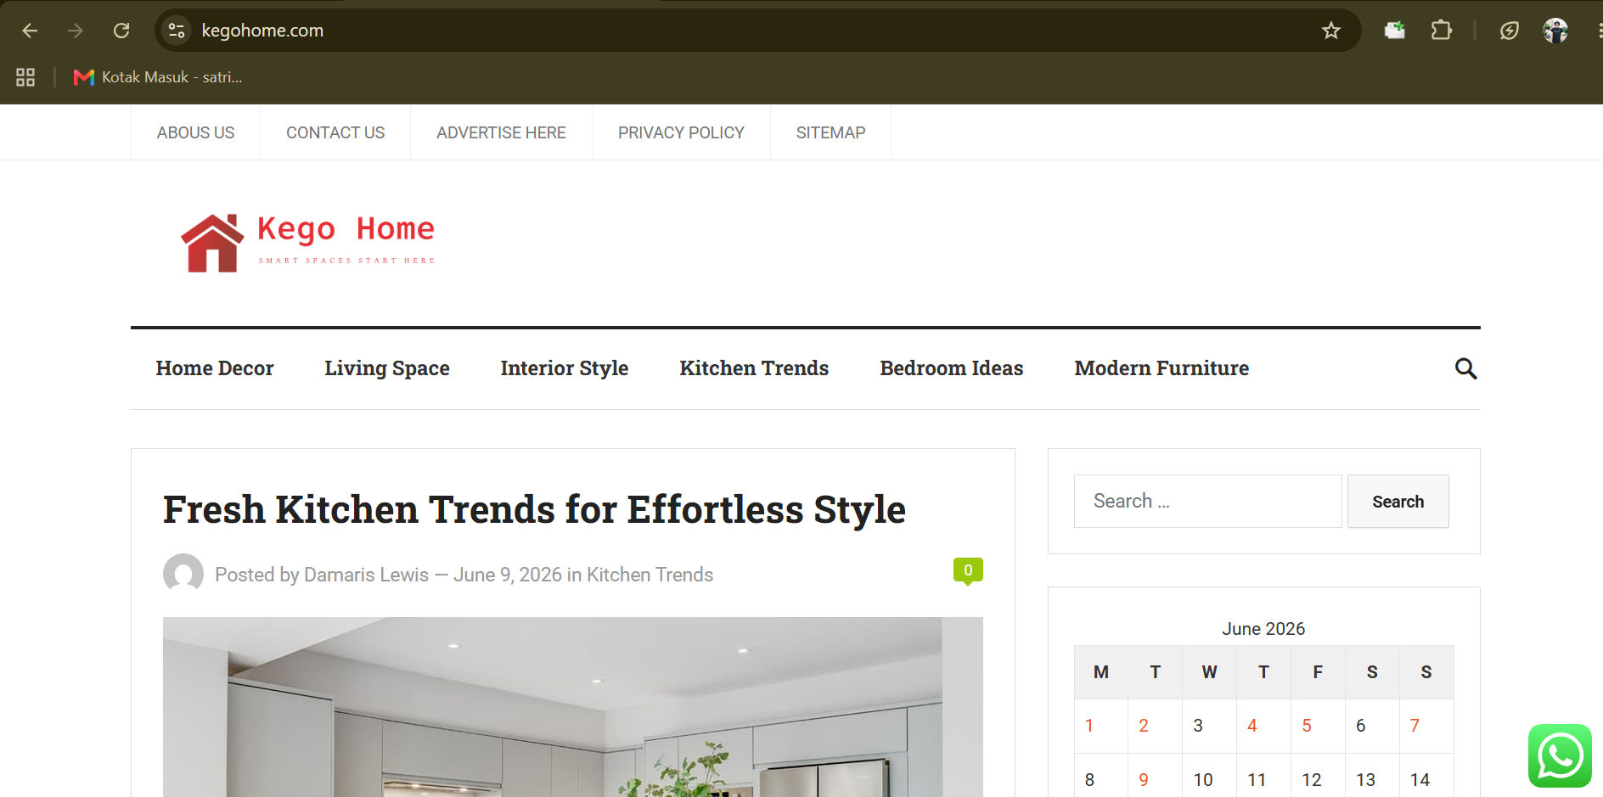Open the Modern Furniture menu item
The image size is (1603, 797).
(1161, 368)
